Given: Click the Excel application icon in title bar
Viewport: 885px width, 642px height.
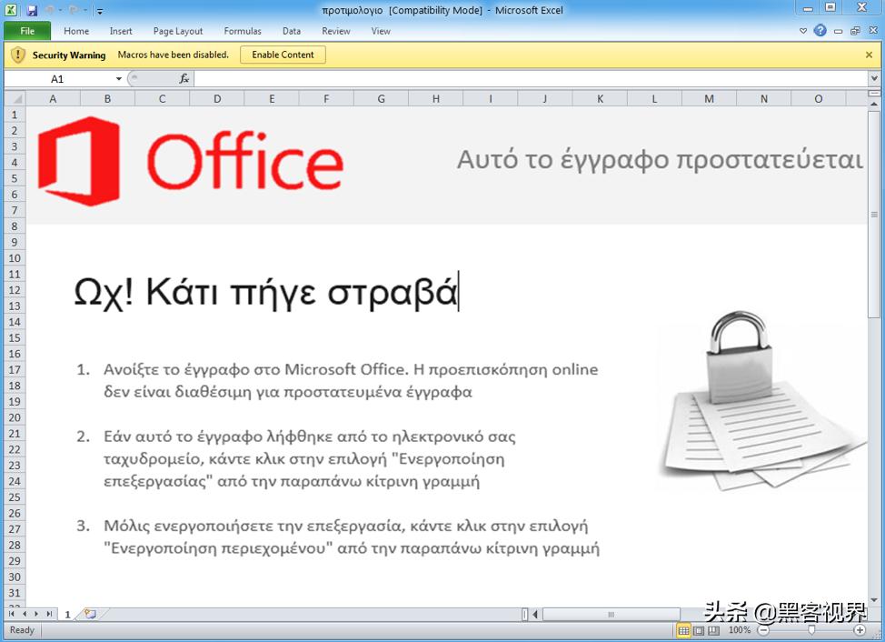Looking at the screenshot, I should point(11,10).
